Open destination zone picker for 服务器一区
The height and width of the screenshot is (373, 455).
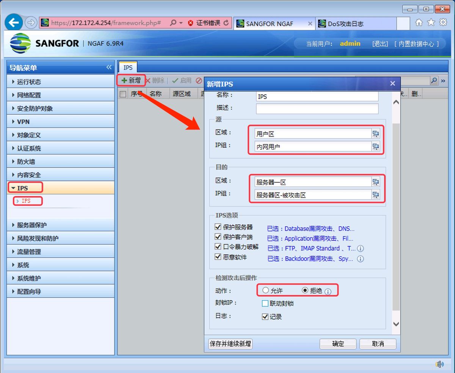pos(376,182)
